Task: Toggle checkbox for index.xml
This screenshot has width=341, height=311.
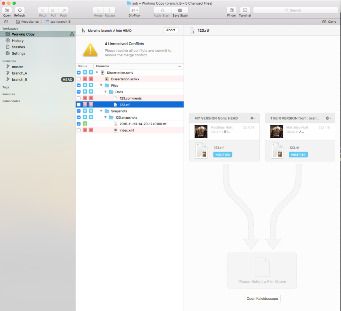Action: coord(79,130)
